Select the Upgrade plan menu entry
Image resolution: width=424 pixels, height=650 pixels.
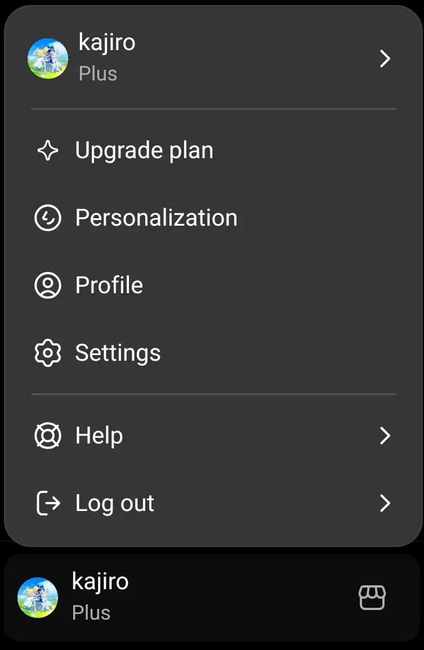click(x=213, y=150)
